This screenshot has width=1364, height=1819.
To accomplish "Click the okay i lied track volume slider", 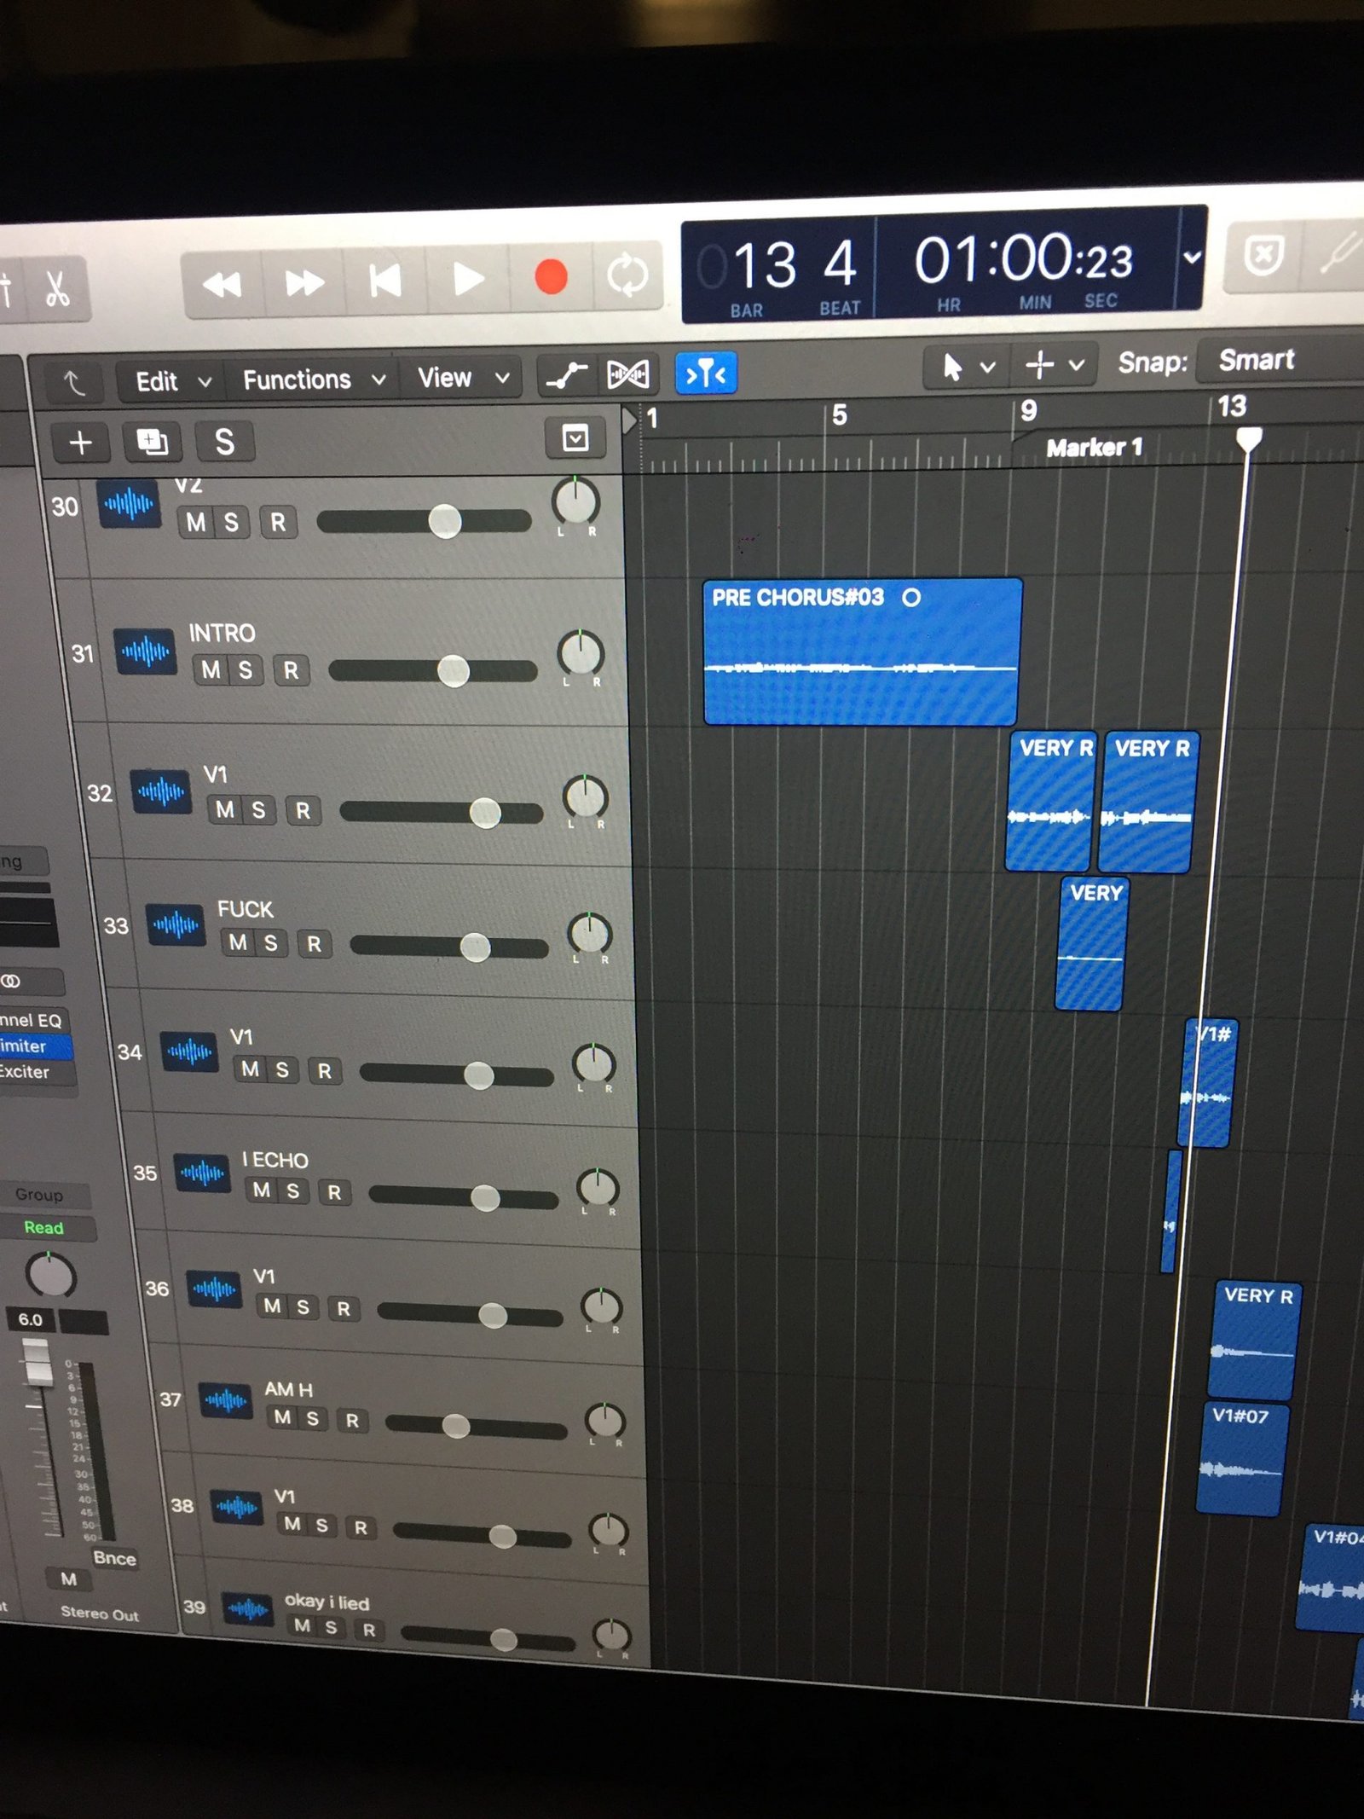I will pos(488,1638).
